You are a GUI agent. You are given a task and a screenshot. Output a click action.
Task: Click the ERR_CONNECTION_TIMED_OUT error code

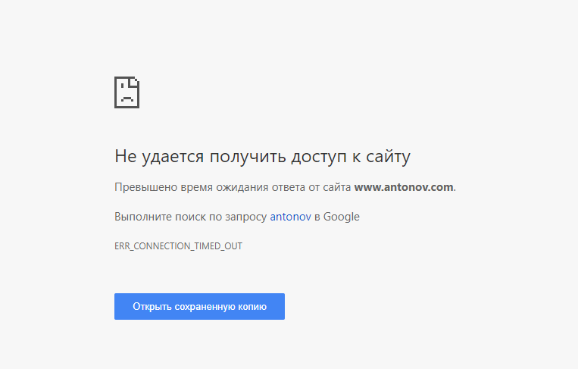click(178, 246)
